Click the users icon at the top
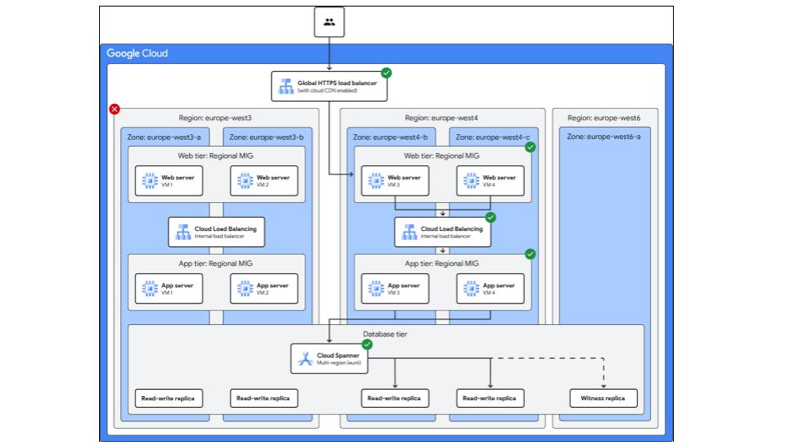This screenshot has width=786, height=442. click(x=329, y=22)
